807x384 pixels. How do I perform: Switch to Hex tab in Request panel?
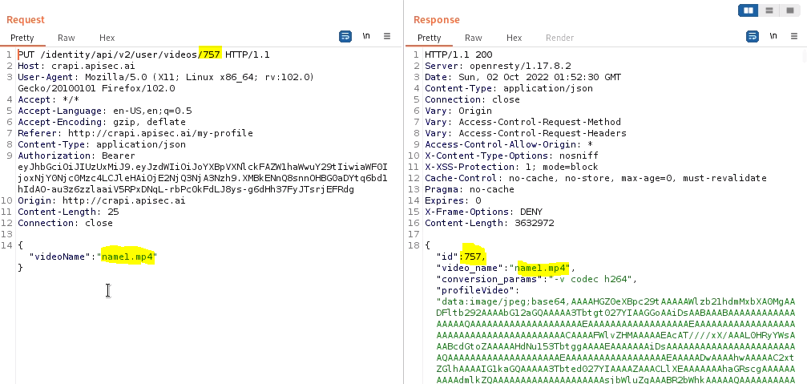(x=107, y=38)
